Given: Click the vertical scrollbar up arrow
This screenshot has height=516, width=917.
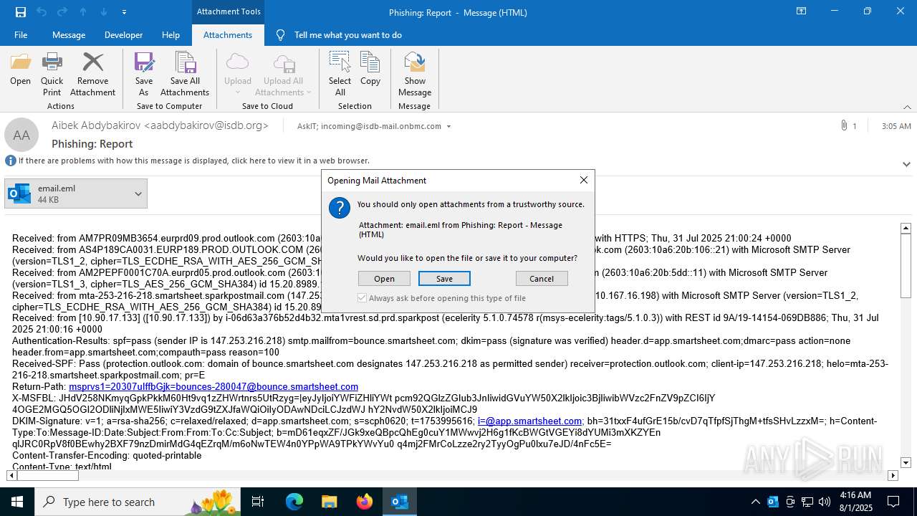Looking at the screenshot, I should (906, 228).
